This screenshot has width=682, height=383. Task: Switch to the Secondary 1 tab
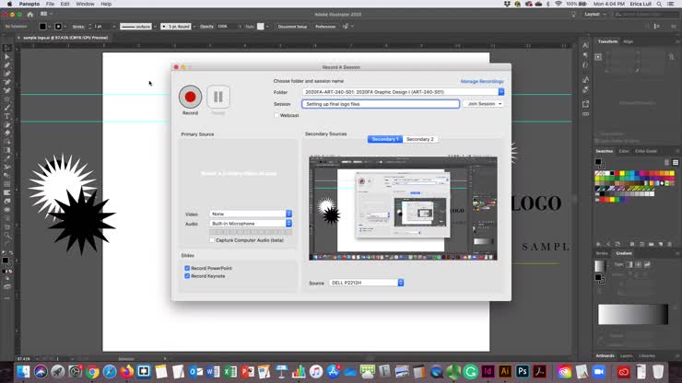click(x=385, y=139)
